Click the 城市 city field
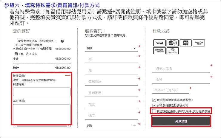Viewport: 221px width, 138px height. [x=111, y=116]
